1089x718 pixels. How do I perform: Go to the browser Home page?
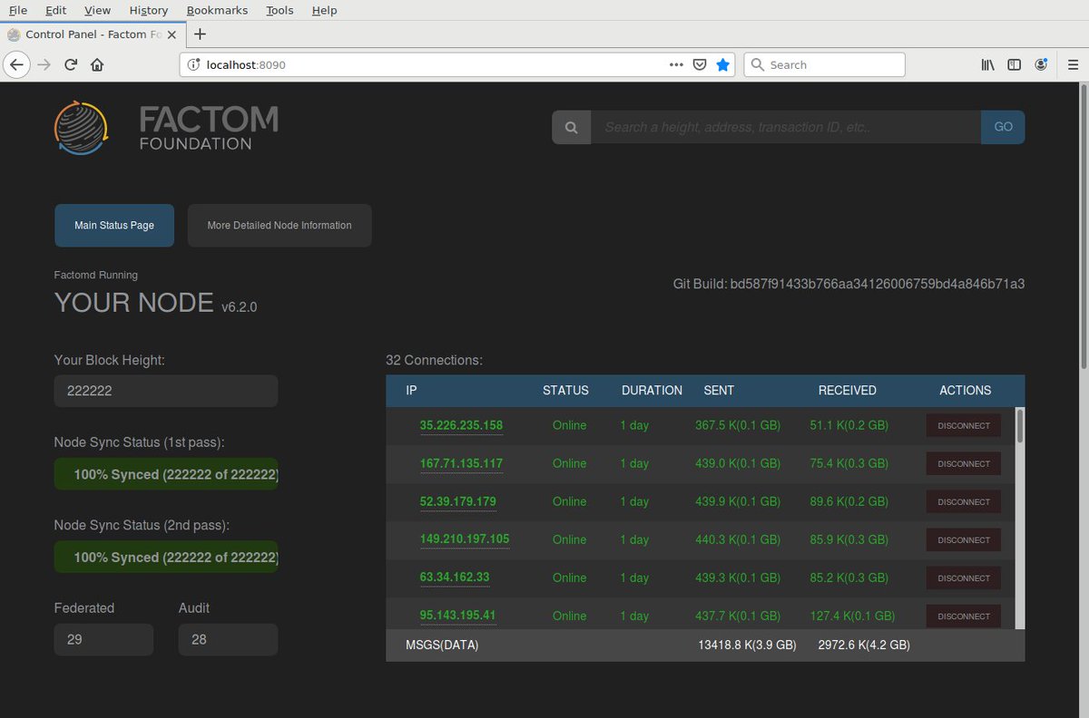click(97, 64)
